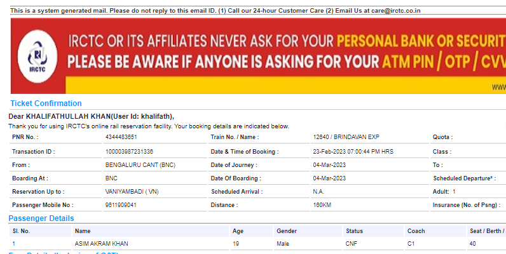
Task: Click the Name column header in passenger table
Action: [x=83, y=231]
